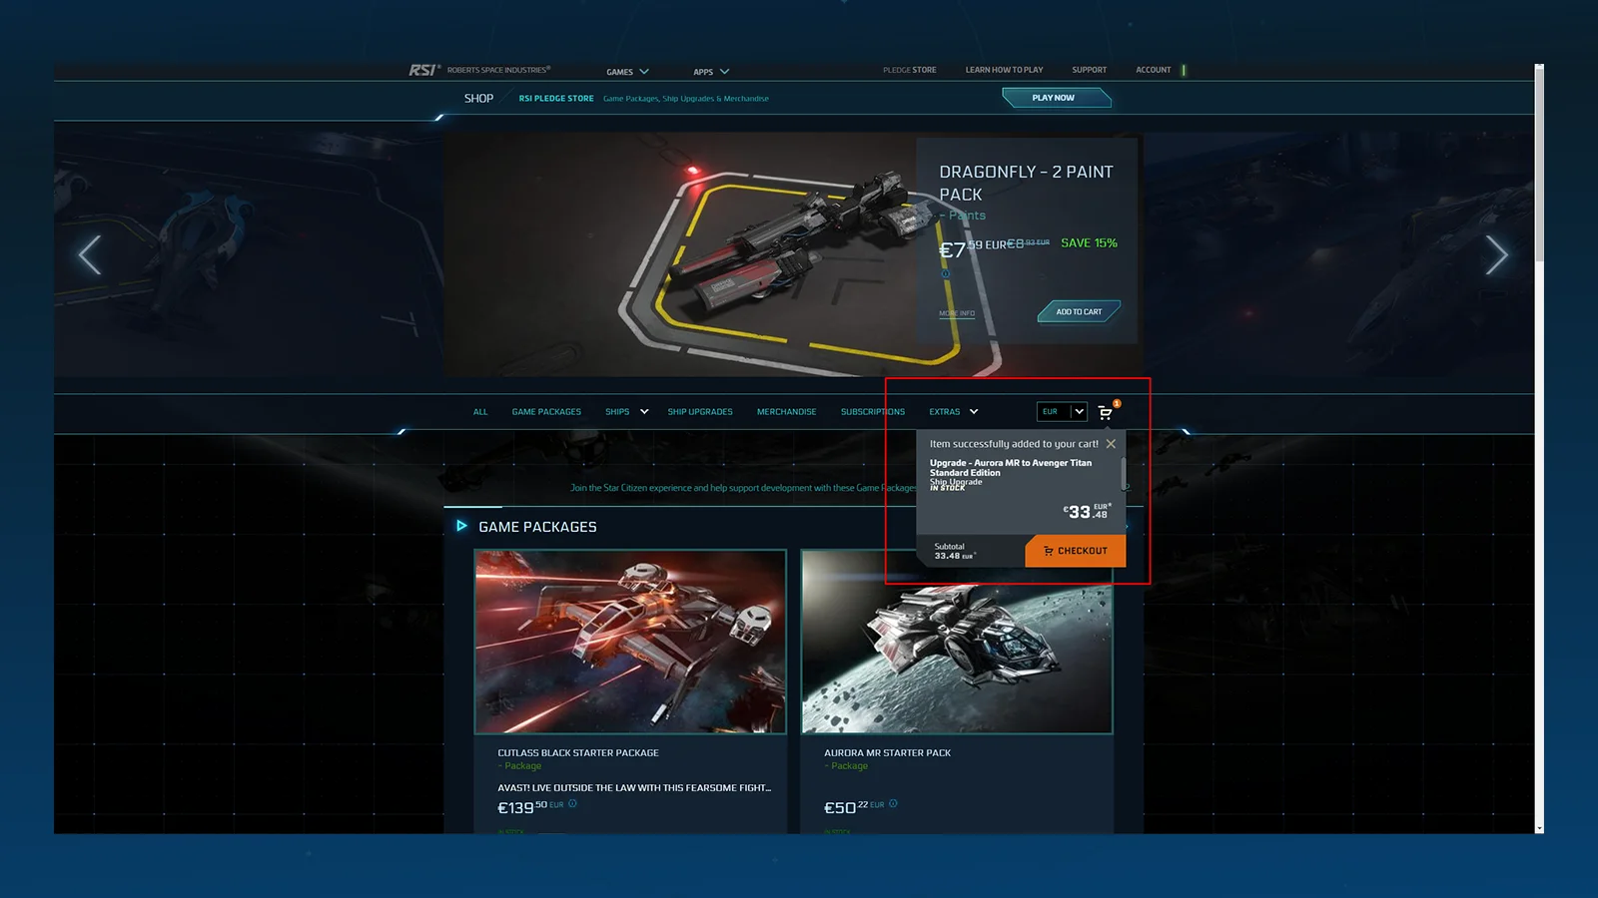This screenshot has width=1598, height=898.
Task: Add Dragonfly paint pack to cart
Action: coord(1079,312)
